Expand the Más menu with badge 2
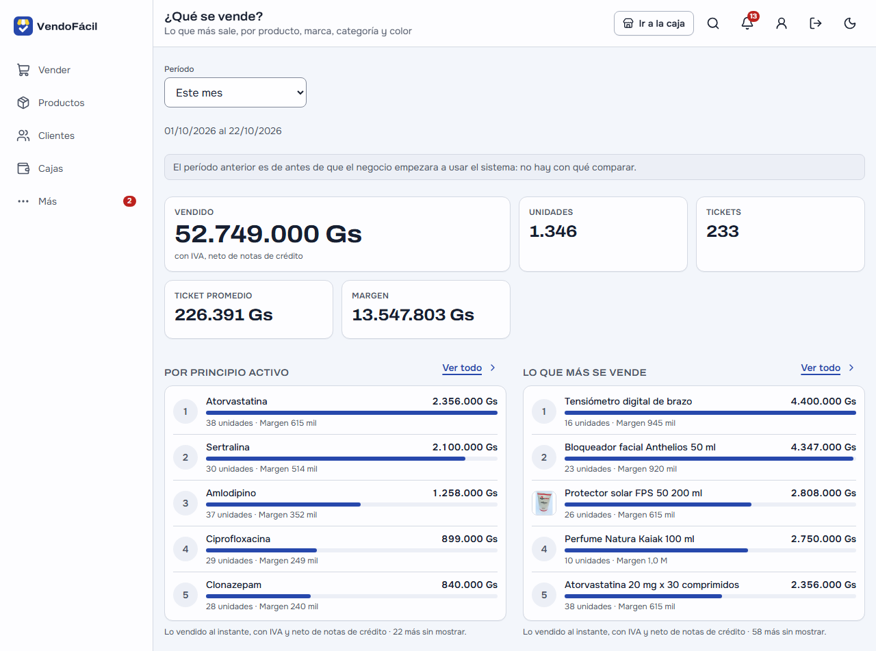Image resolution: width=876 pixels, height=651 pixels. click(76, 201)
